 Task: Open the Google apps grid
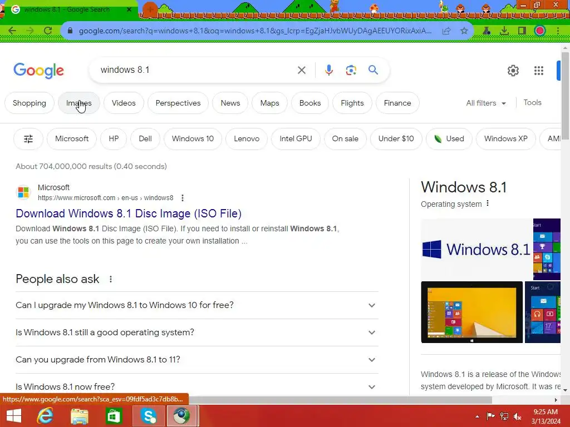[x=539, y=71]
